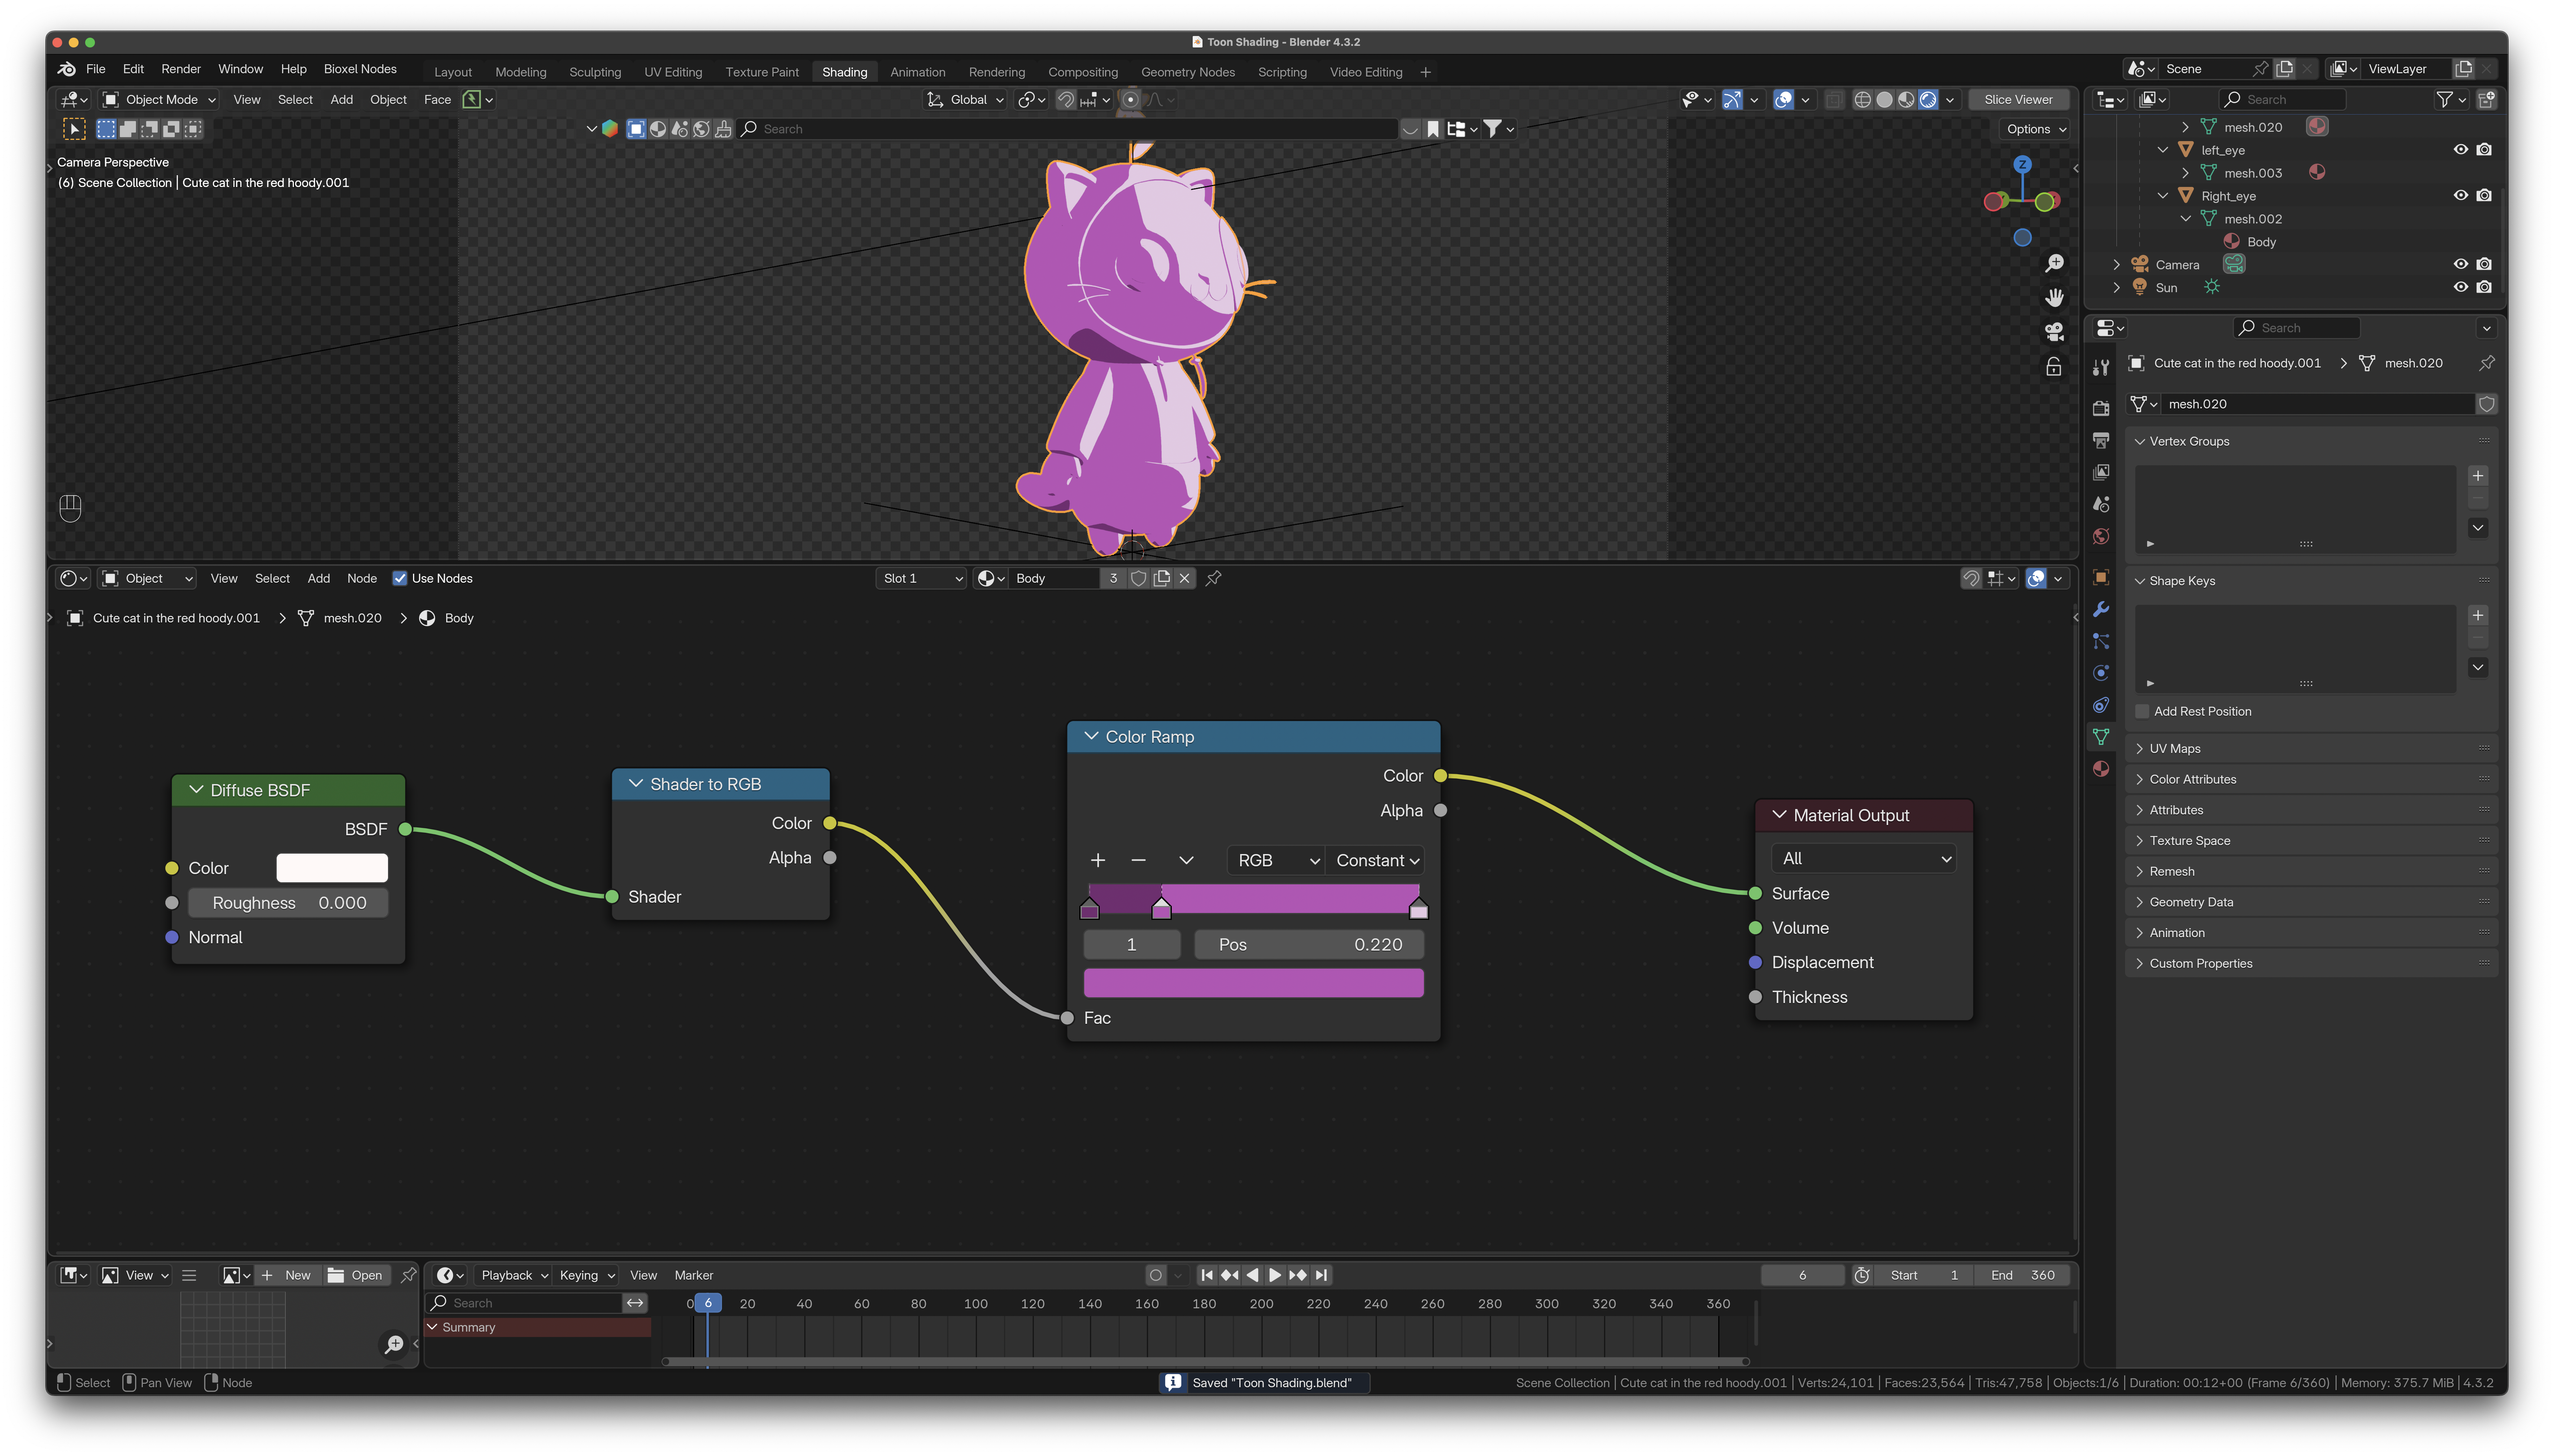Remove the active Color Ramp stop
This screenshot has width=2554, height=1456.
pyautogui.click(x=1138, y=860)
